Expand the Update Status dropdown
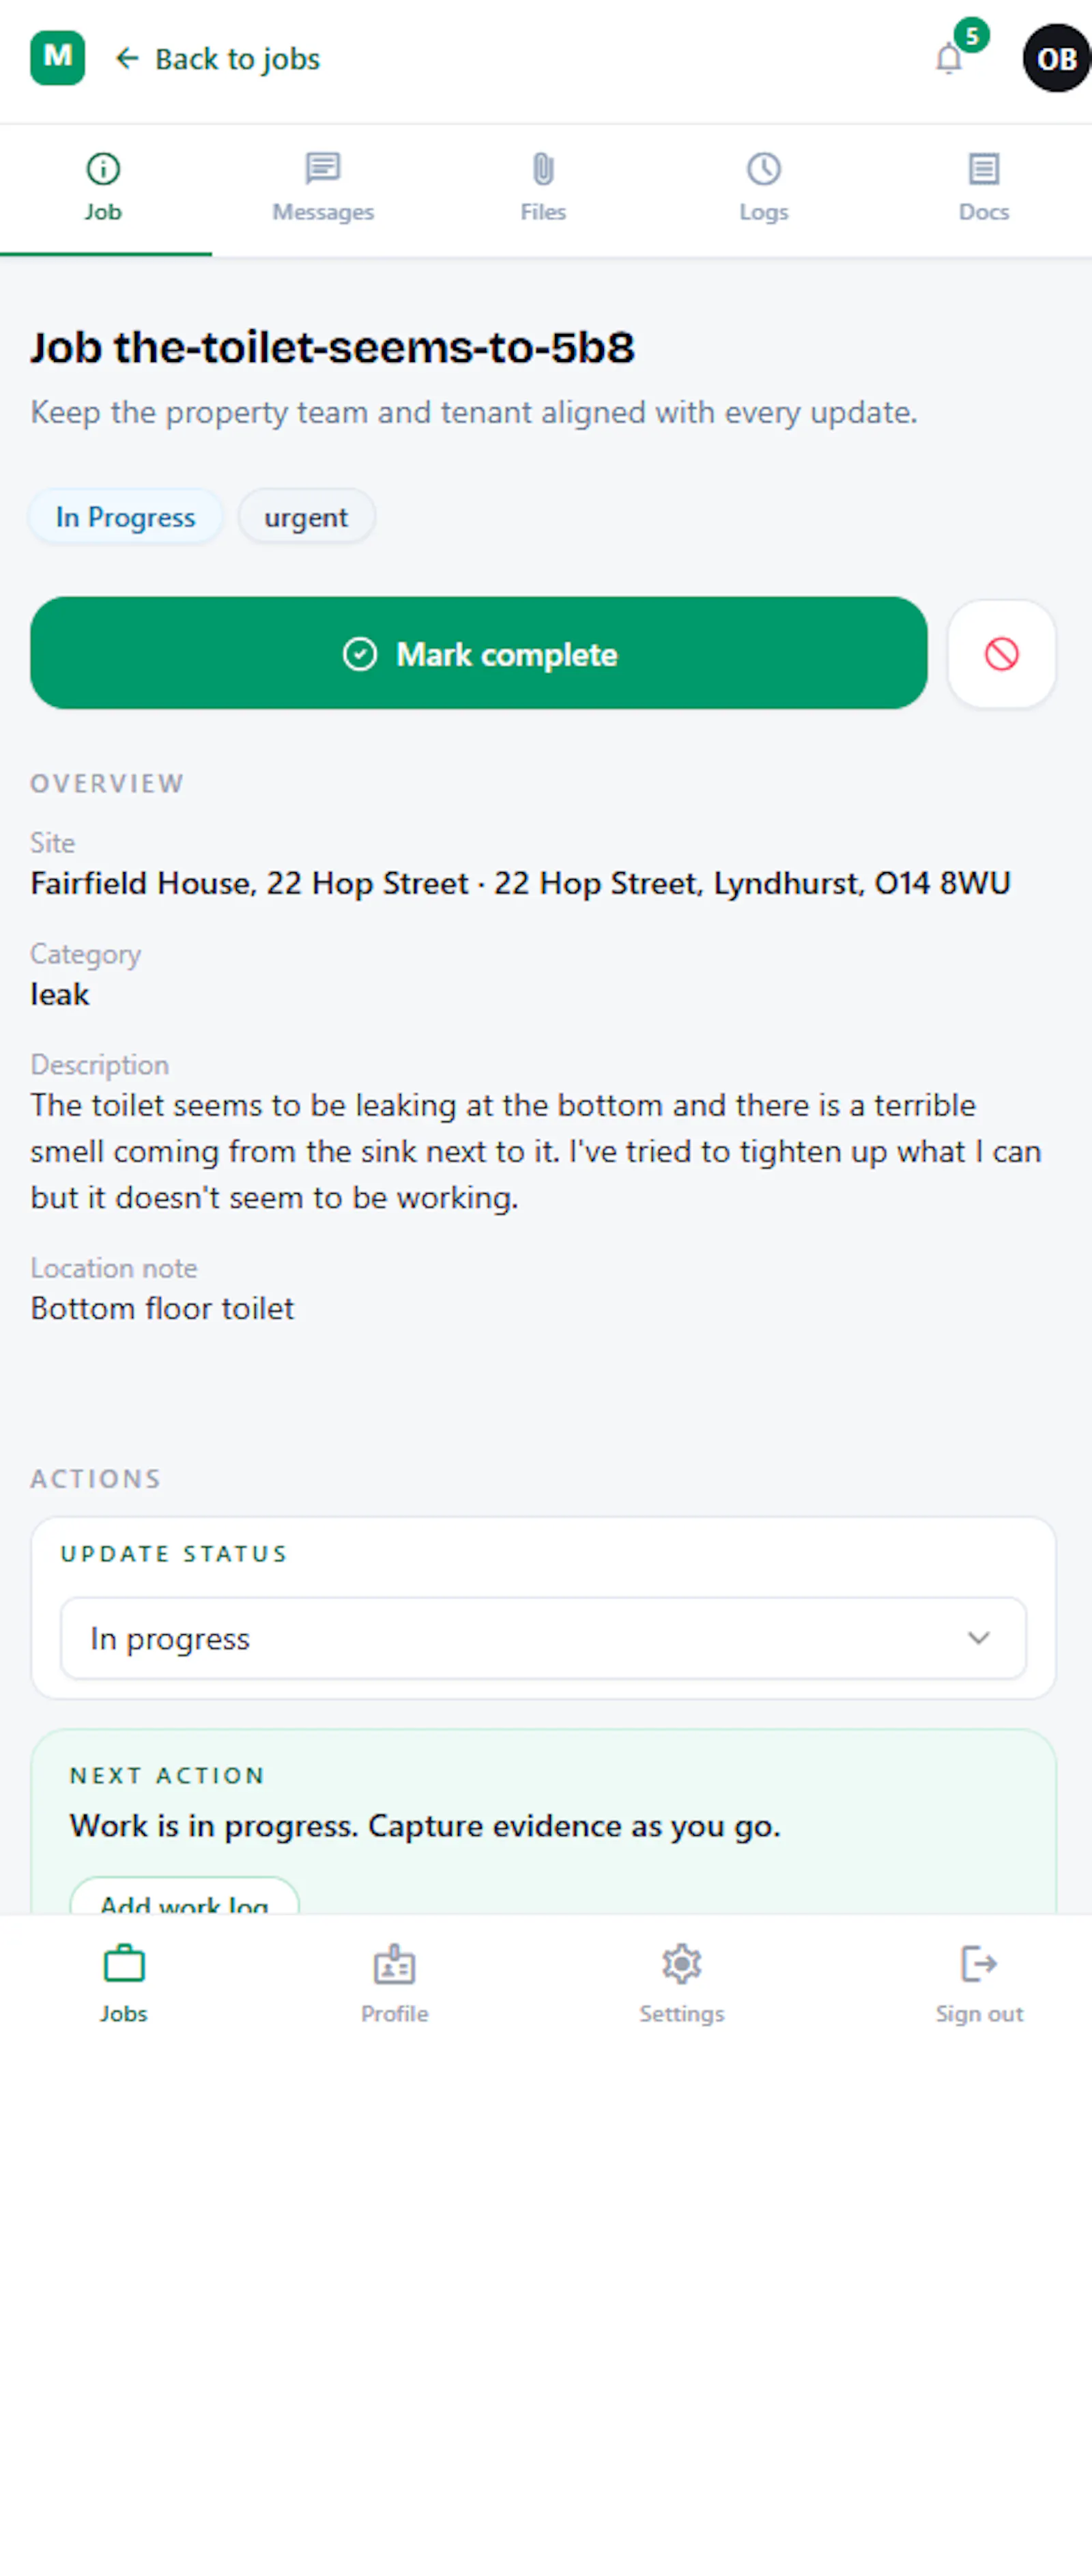The width and height of the screenshot is (1092, 2576). [x=543, y=1638]
